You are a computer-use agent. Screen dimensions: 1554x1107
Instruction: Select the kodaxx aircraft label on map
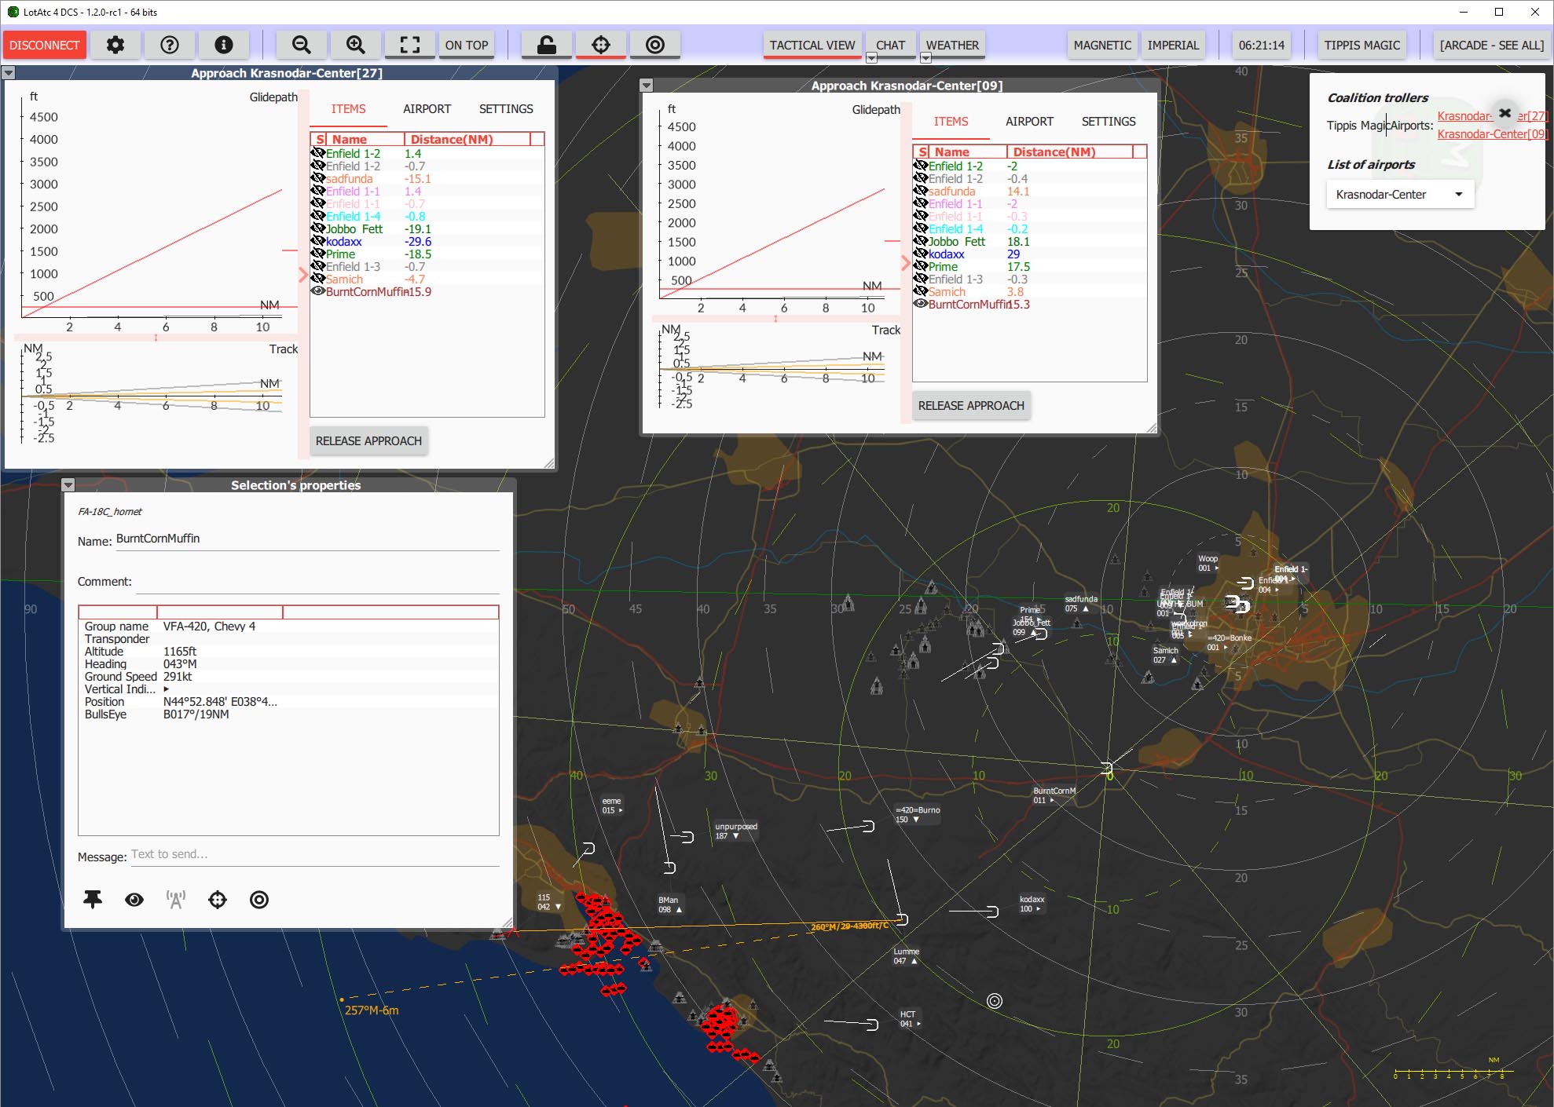(x=1032, y=904)
